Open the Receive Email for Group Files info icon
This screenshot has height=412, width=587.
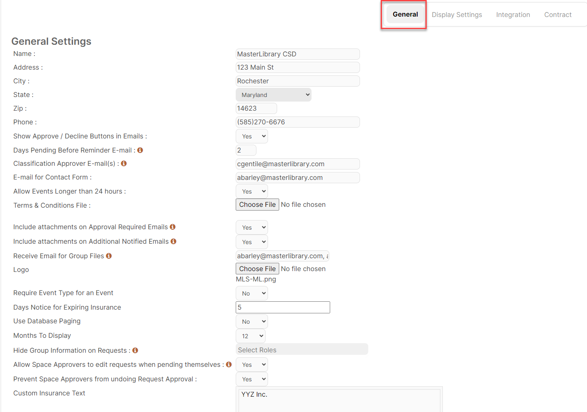pos(109,256)
